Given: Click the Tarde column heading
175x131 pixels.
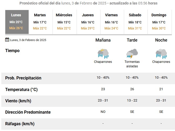Looking at the screenshot, I should 132,40.
